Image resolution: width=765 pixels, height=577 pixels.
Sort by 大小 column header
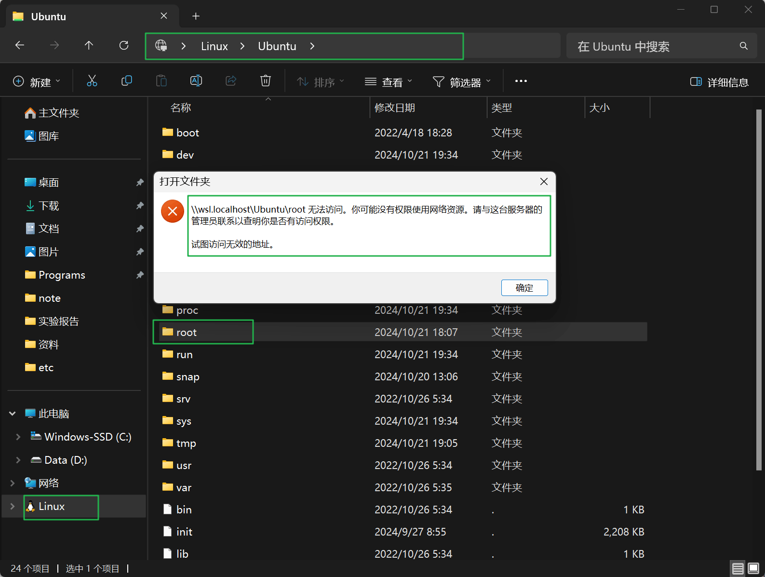pos(600,107)
